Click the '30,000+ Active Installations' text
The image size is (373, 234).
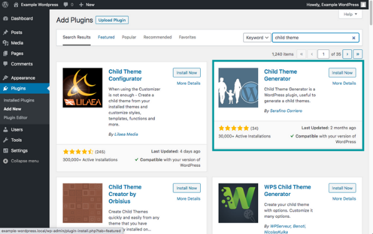click(x=244, y=136)
